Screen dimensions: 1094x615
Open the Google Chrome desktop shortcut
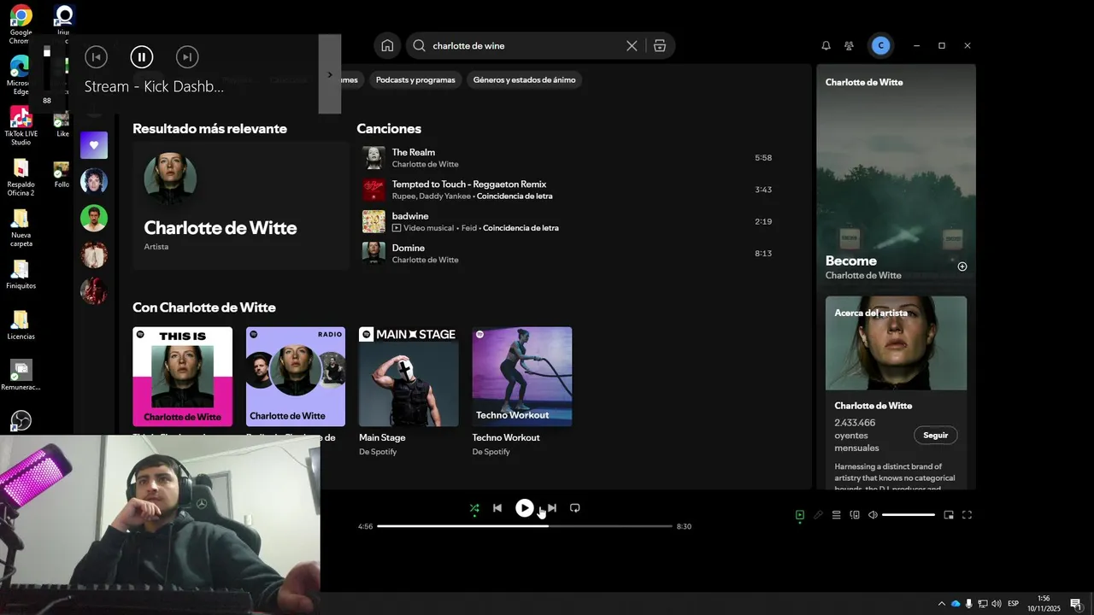(21, 25)
